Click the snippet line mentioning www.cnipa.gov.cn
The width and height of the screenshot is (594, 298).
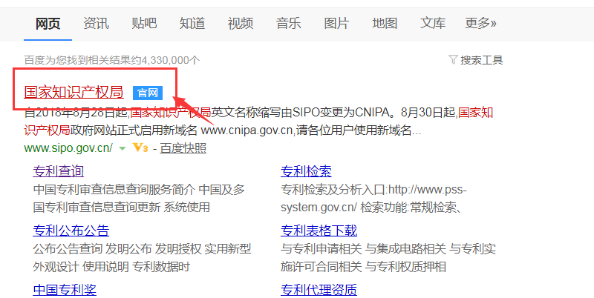(x=222, y=130)
